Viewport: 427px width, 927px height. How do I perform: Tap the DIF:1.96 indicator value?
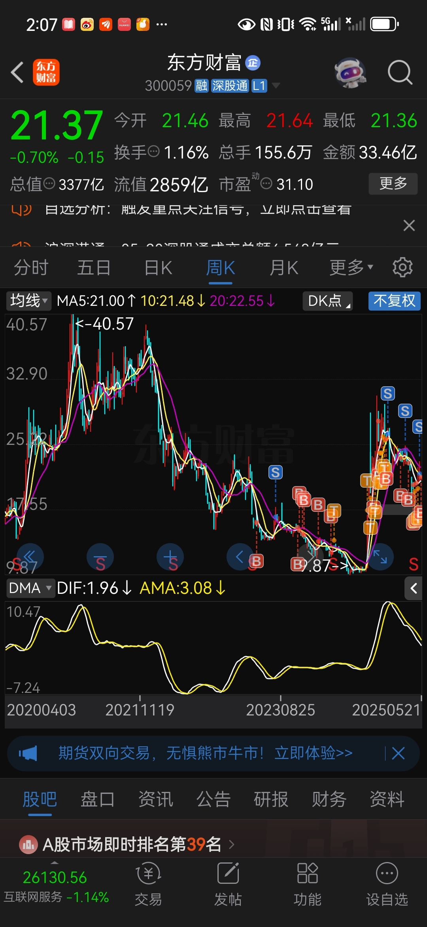coord(94,588)
